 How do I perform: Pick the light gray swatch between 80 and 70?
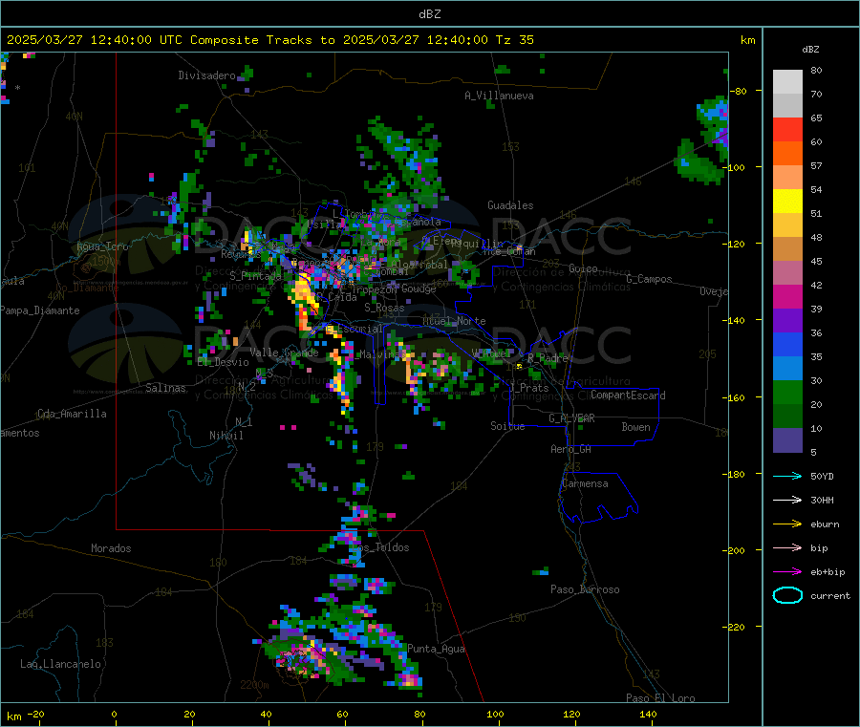click(787, 82)
